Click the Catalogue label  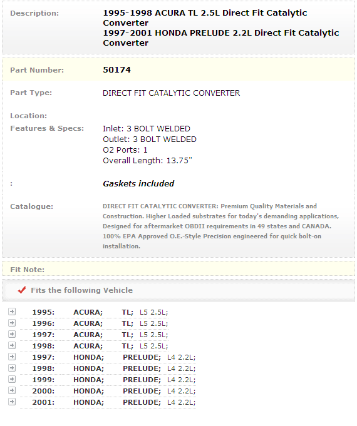pyautogui.click(x=31, y=206)
